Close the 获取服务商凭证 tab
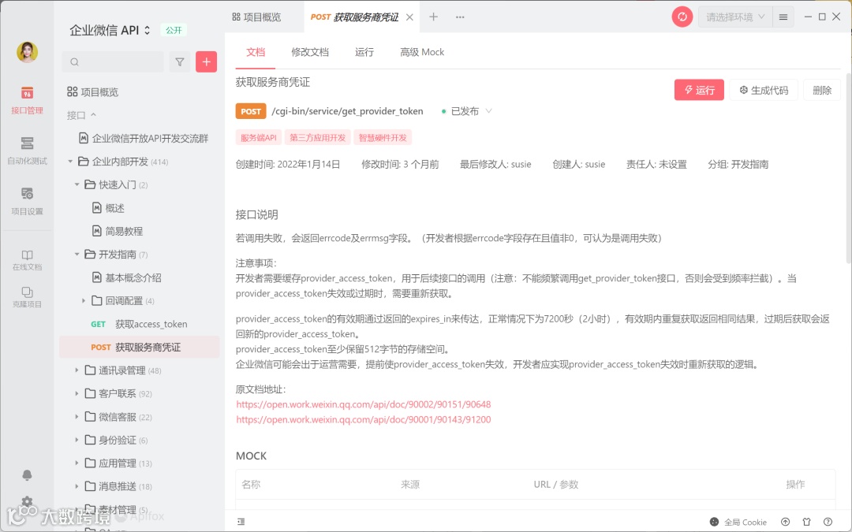 click(x=409, y=17)
